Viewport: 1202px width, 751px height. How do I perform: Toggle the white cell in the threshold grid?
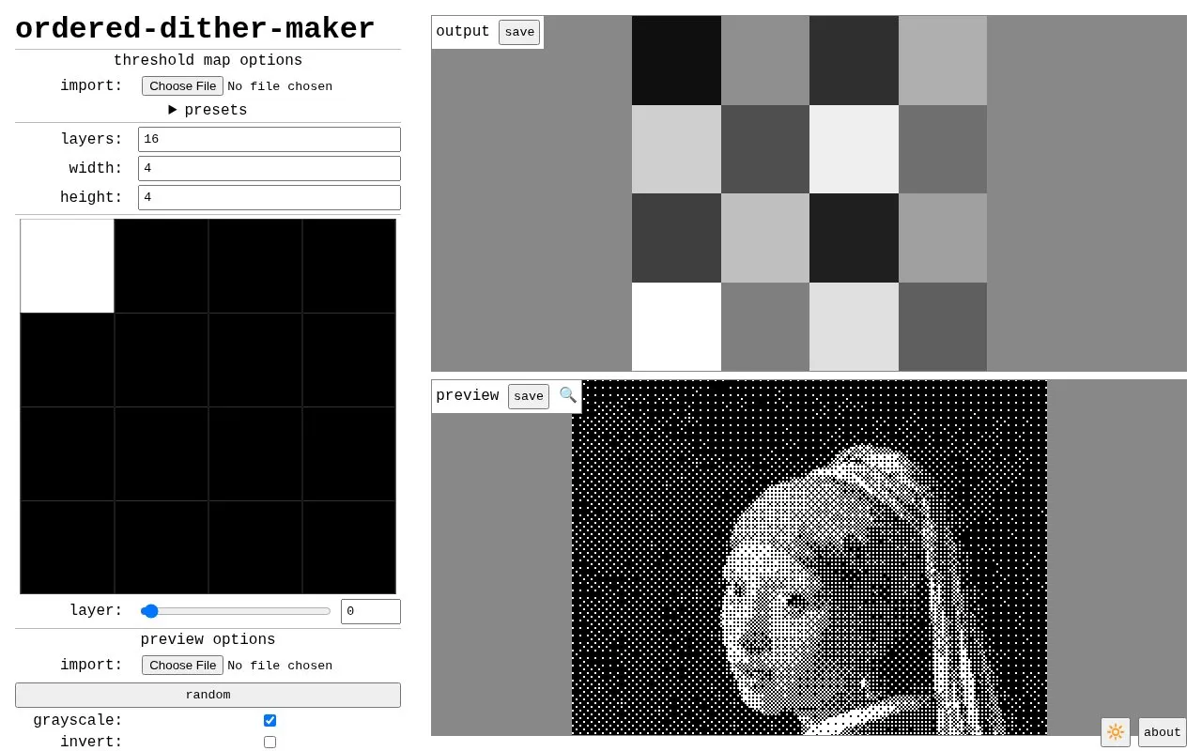tap(68, 267)
